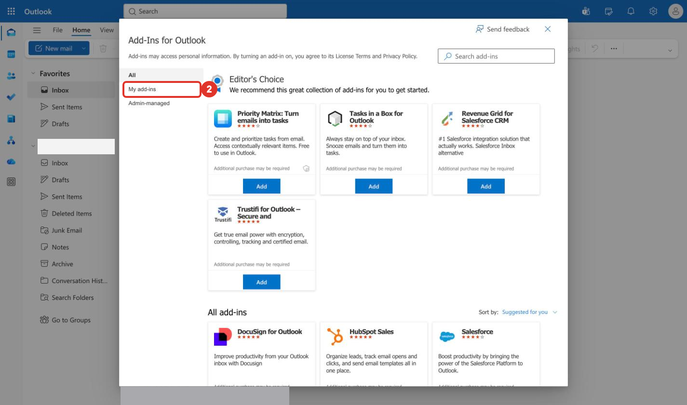Click the Outlook brand name in header

[x=38, y=11]
